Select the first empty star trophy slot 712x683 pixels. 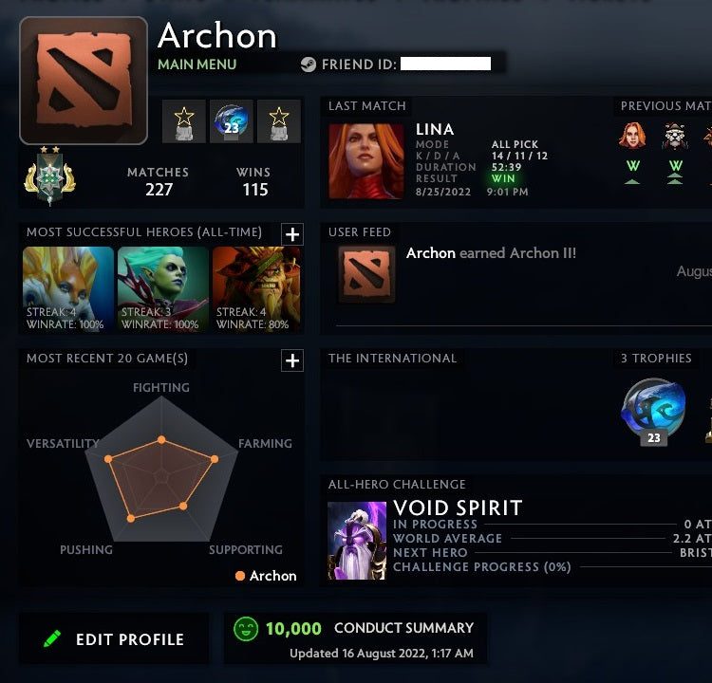point(184,121)
